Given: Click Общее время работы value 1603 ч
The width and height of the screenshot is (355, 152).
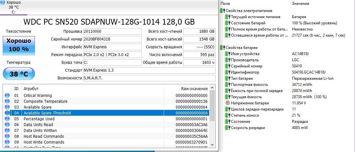Looking at the screenshot, I should coord(199,63).
